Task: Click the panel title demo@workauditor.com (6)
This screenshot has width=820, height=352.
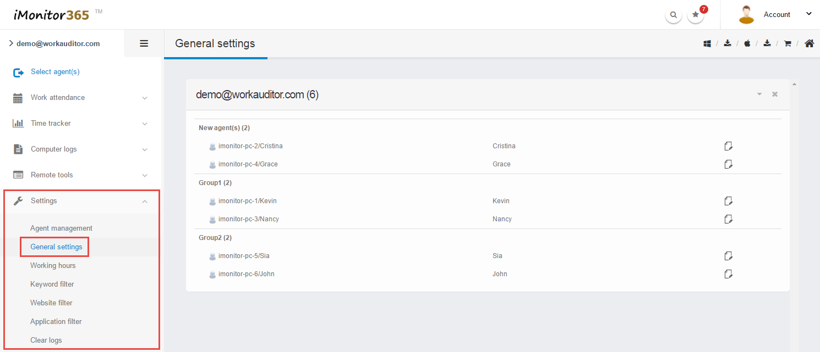Action: pyautogui.click(x=257, y=95)
